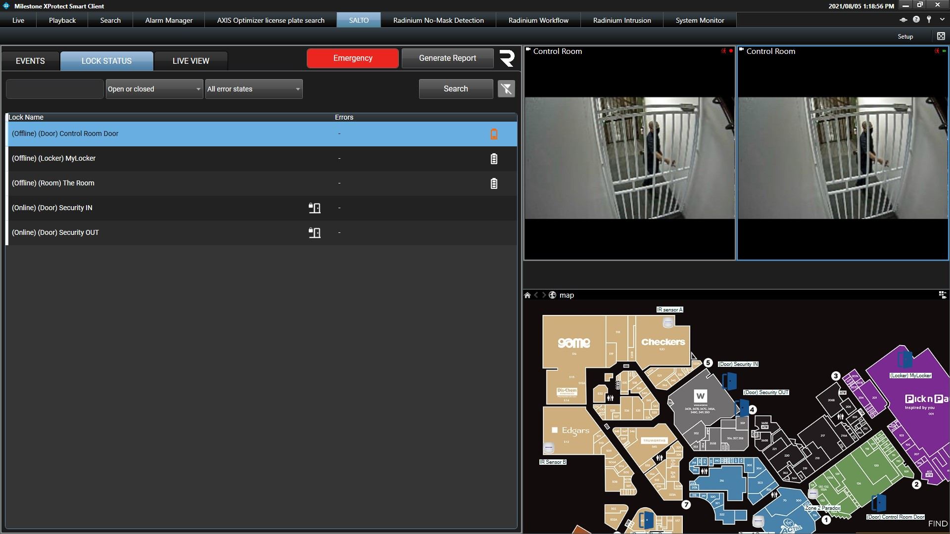950x534 pixels.
Task: Switch to LIVE VIEW tab
Action: pyautogui.click(x=190, y=61)
